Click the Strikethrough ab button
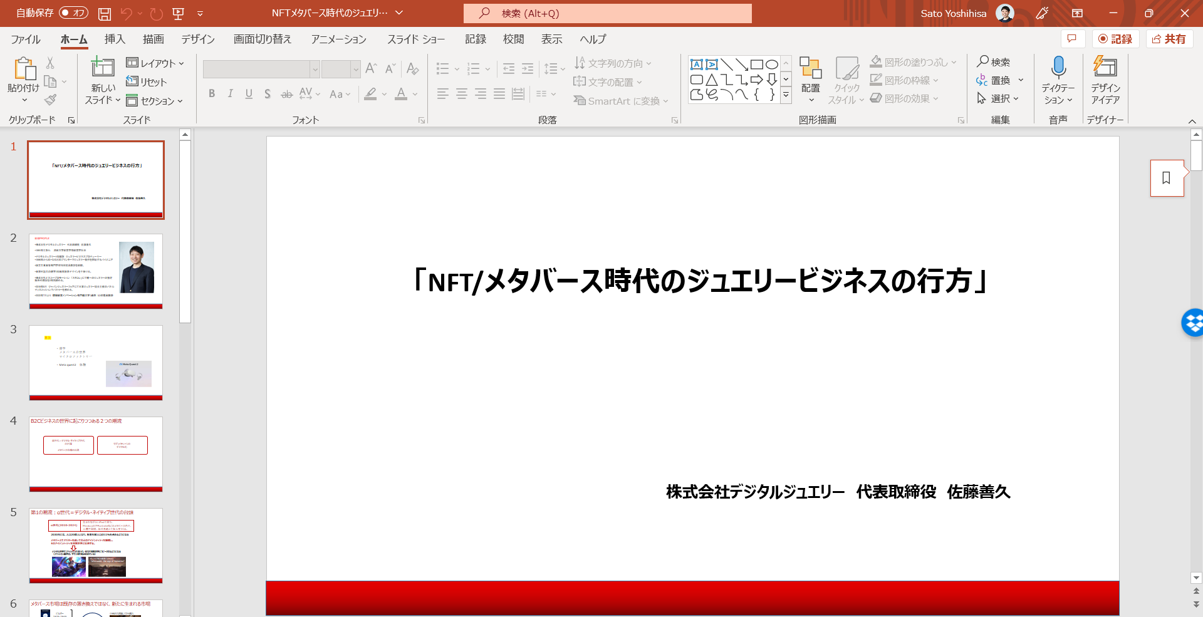1203x617 pixels. 286,94
